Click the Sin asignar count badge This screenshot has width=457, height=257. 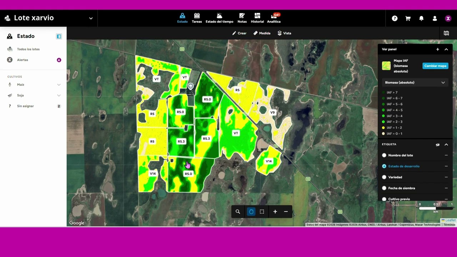(59, 106)
